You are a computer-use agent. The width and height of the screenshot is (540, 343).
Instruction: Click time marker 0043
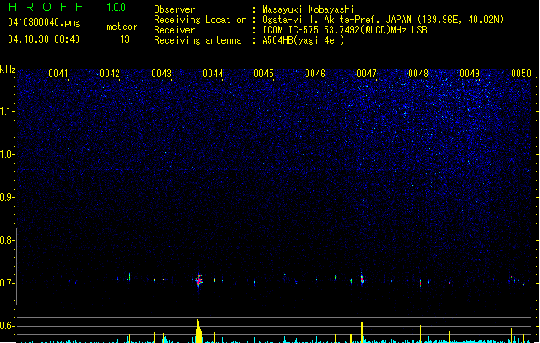(x=161, y=74)
